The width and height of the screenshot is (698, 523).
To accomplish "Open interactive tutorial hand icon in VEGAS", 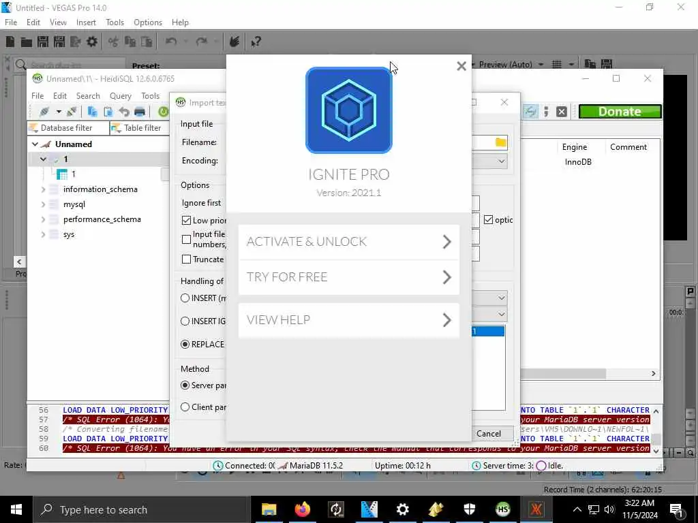I will (x=234, y=42).
